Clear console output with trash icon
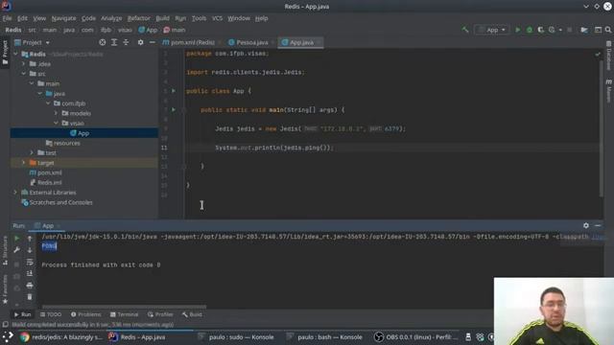 click(30, 297)
